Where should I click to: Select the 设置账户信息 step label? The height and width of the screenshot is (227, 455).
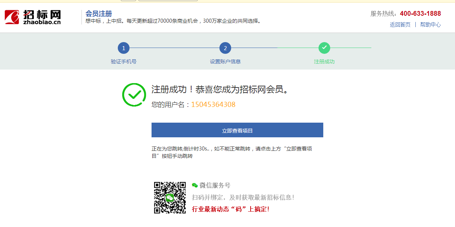(x=225, y=62)
